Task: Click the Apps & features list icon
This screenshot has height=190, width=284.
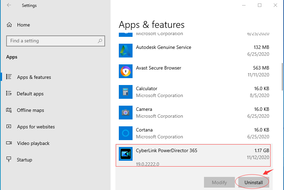Action: (x=9, y=77)
